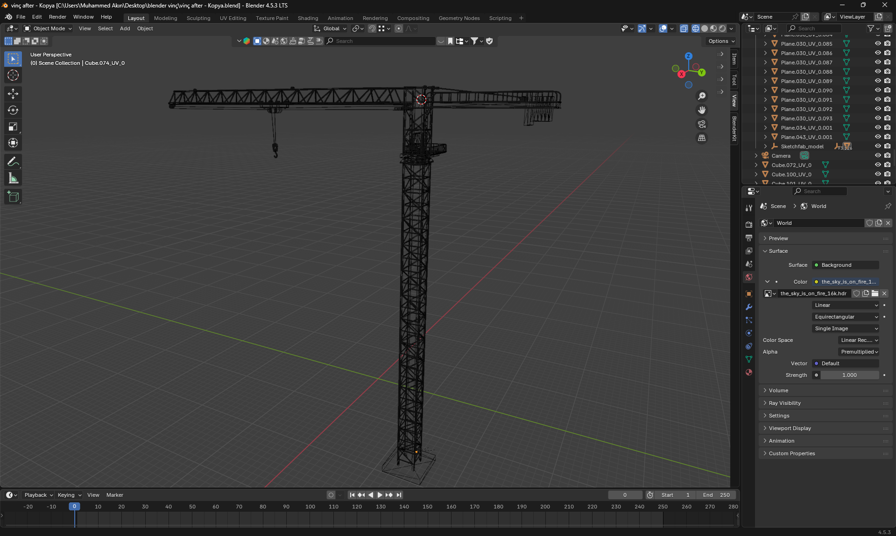Switch to the Modeling workspace tab
The height and width of the screenshot is (536, 896).
point(165,18)
